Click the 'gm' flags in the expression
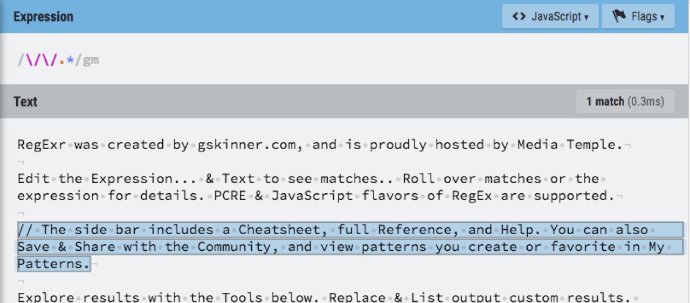The height and width of the screenshot is (303, 690). click(91, 61)
